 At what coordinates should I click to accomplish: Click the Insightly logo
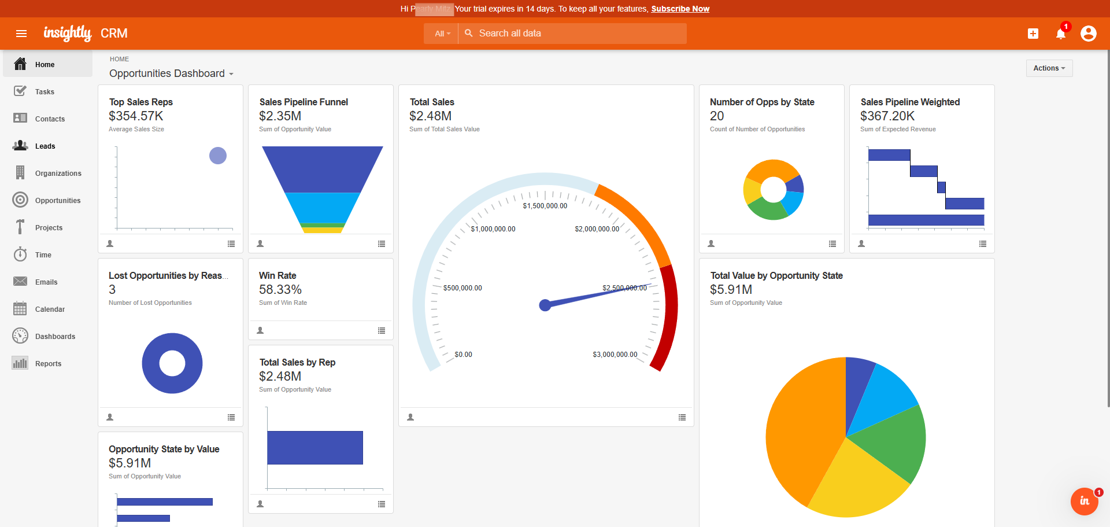68,34
